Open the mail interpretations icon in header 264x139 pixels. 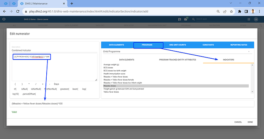[x=186, y=19]
